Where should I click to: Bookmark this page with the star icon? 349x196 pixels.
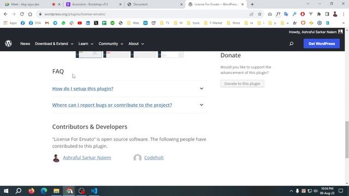[x=260, y=14]
